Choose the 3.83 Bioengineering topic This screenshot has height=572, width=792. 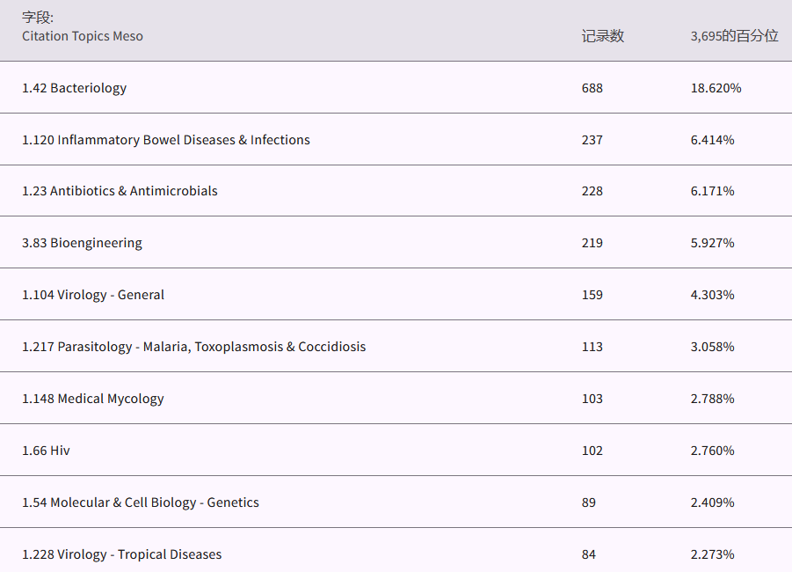(82, 243)
